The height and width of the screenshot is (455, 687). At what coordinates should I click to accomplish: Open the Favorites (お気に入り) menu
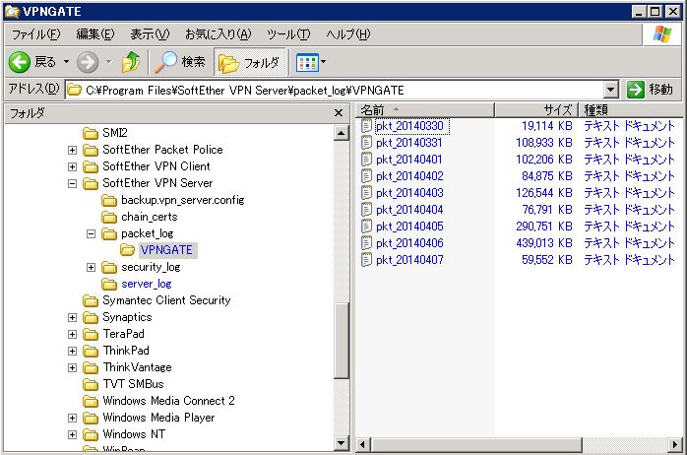[x=218, y=33]
